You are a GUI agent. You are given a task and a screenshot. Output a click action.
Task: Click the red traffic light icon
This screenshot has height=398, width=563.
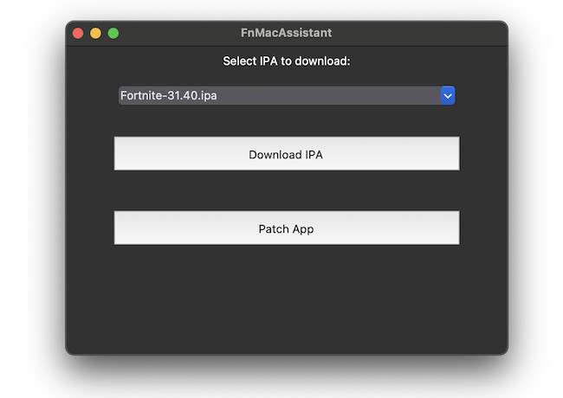78,34
